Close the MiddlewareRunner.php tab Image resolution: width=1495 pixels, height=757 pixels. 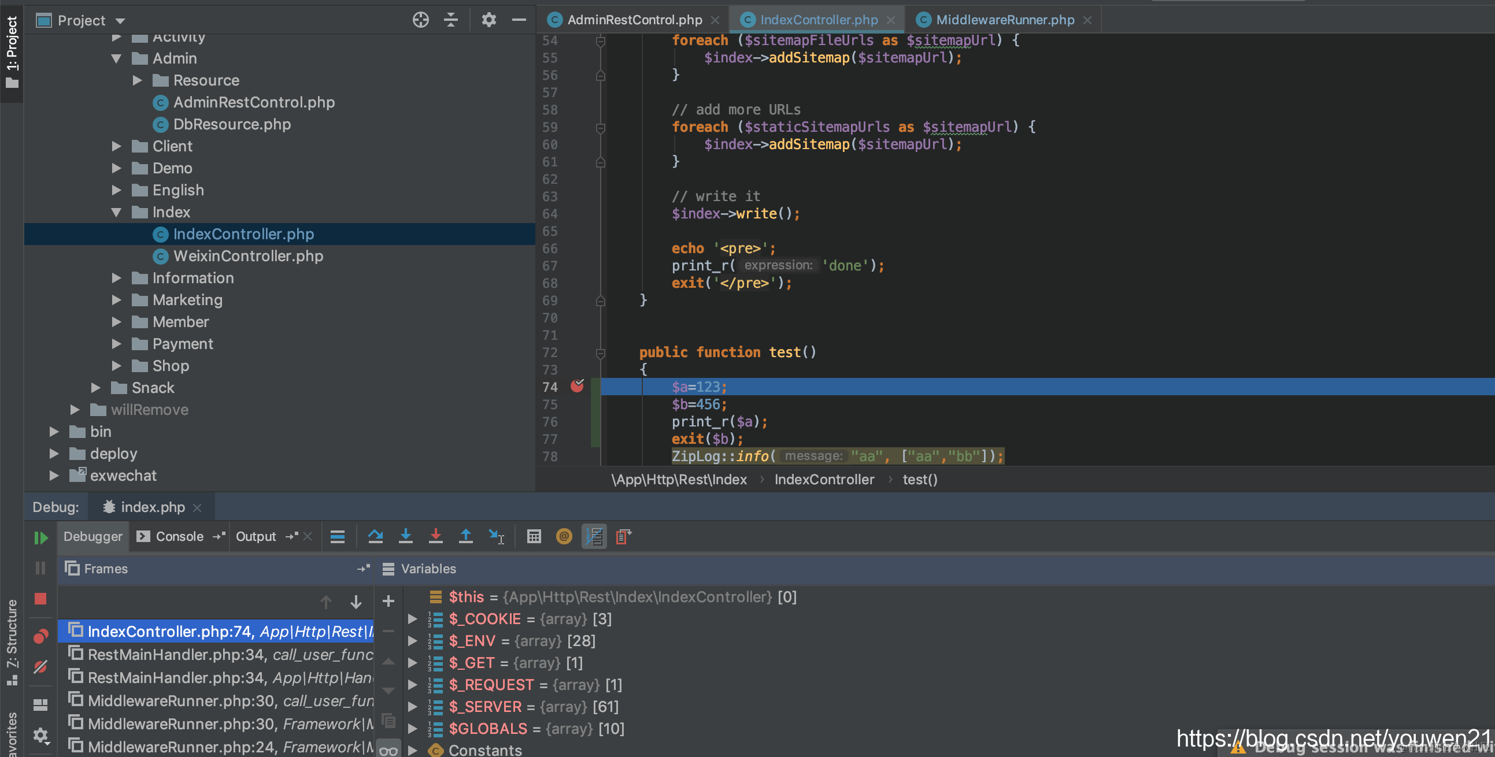click(1087, 20)
